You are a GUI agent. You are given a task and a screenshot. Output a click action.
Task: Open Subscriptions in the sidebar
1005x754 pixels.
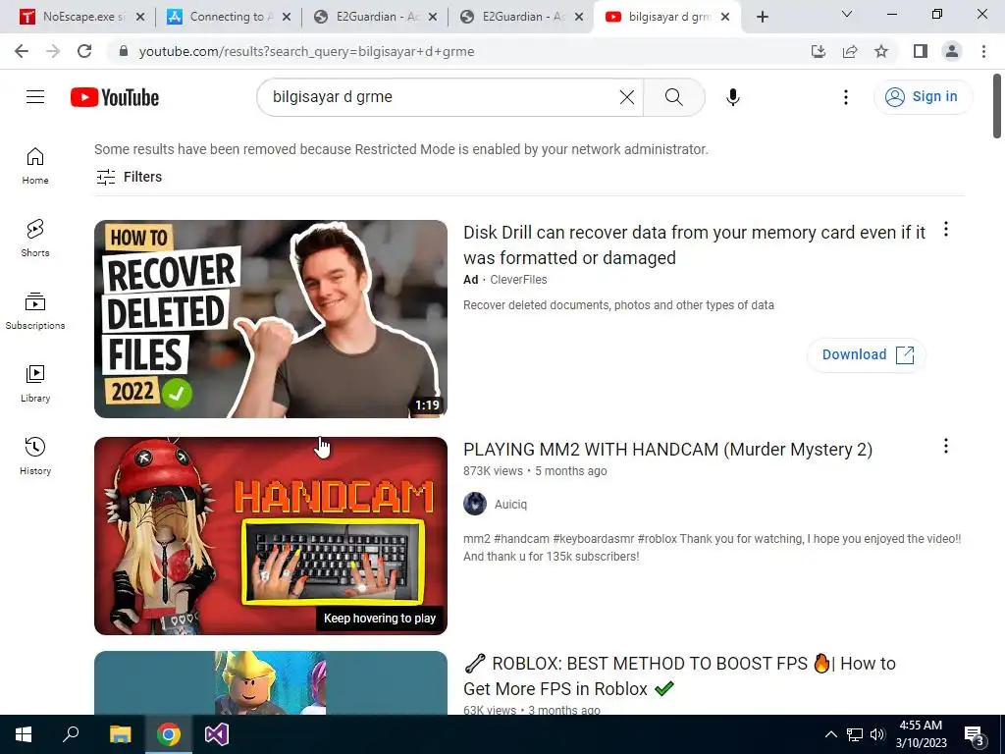(35, 311)
